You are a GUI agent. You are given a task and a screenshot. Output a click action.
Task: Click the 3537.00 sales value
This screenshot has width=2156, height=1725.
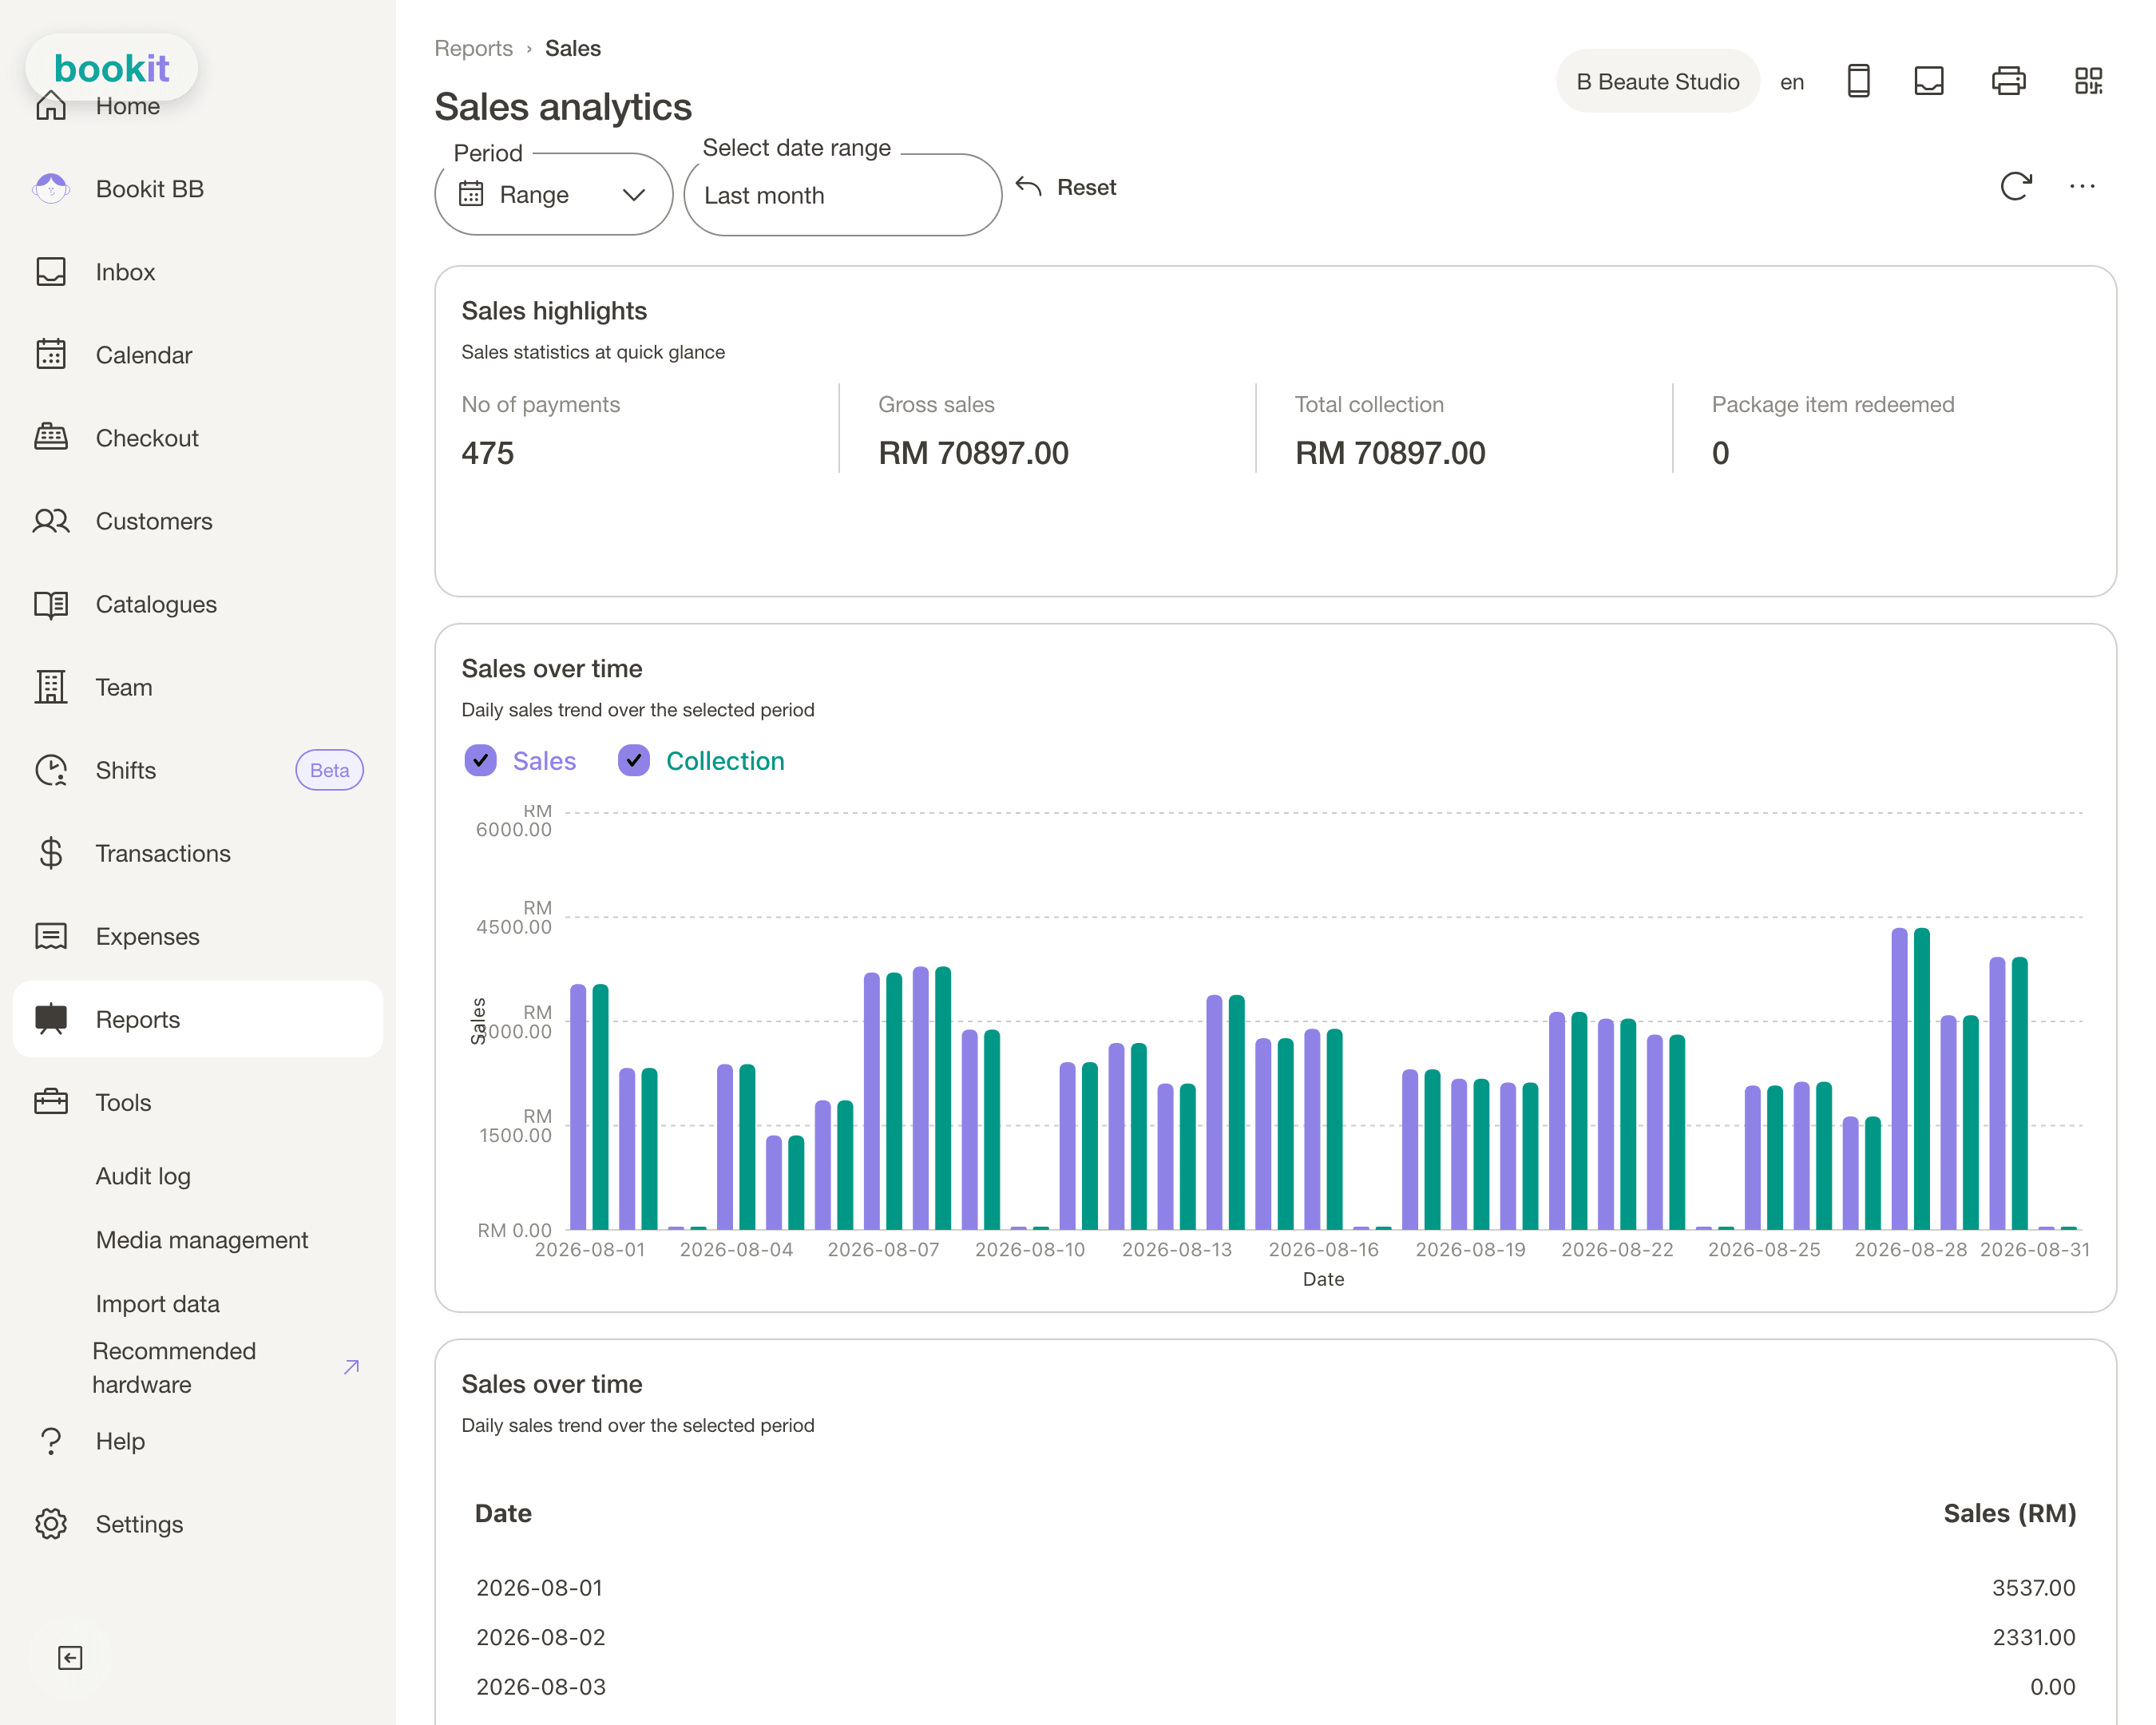coord(2033,1587)
